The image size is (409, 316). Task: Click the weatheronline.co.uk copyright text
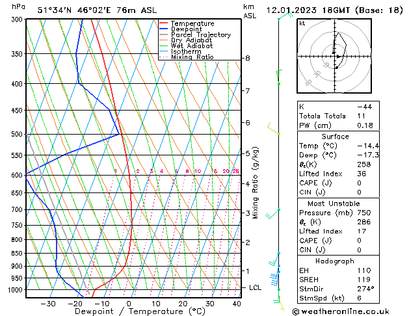340,311
